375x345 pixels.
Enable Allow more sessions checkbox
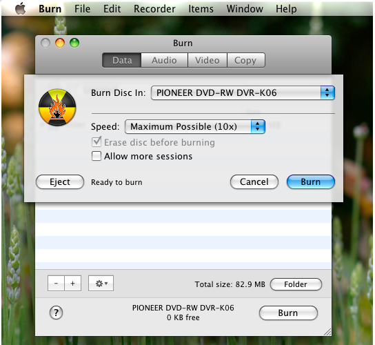[x=97, y=156]
